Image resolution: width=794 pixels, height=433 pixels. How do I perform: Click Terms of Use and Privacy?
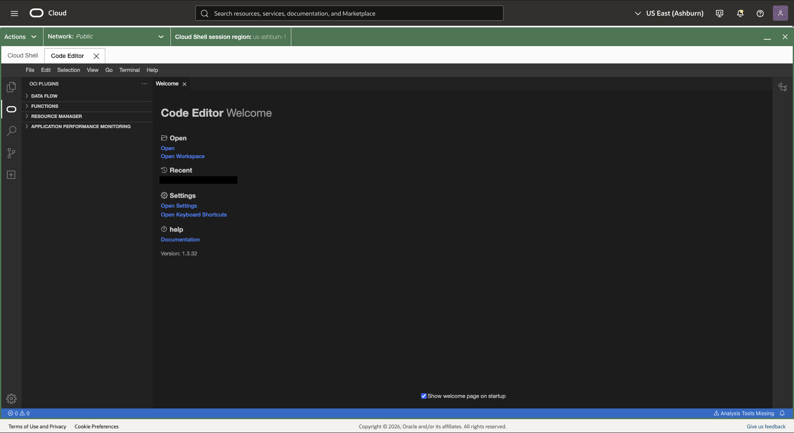(37, 427)
